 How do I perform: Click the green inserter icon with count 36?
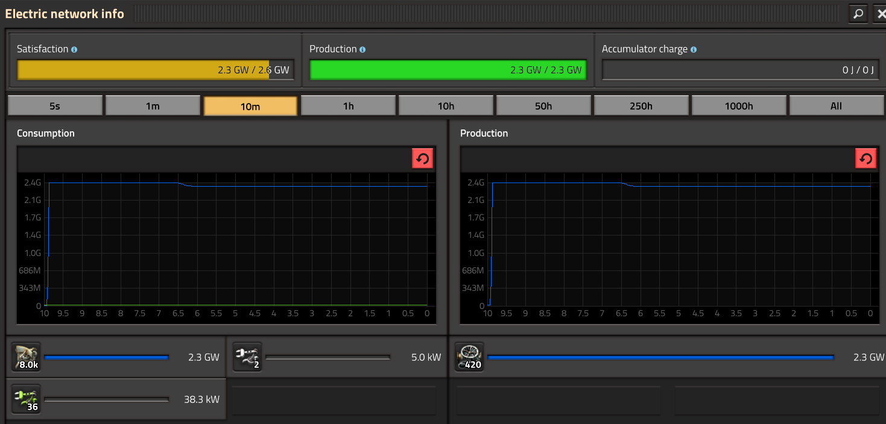pyautogui.click(x=26, y=399)
